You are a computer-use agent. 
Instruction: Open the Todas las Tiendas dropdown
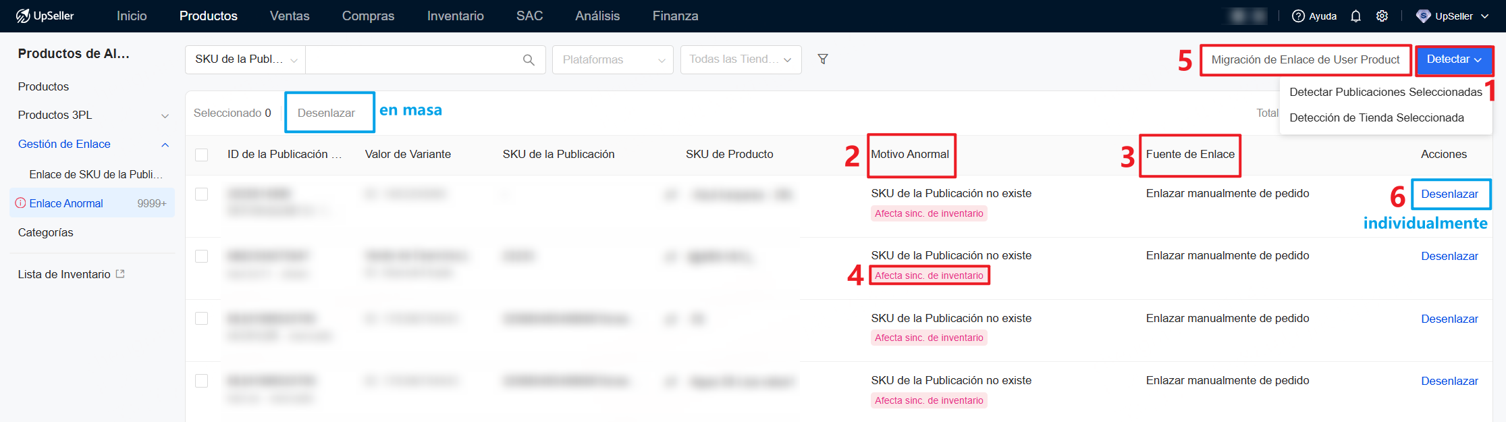[741, 59]
